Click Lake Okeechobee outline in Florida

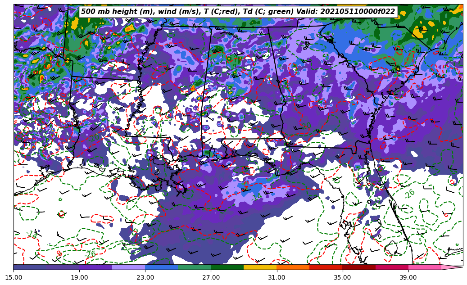click(x=392, y=247)
